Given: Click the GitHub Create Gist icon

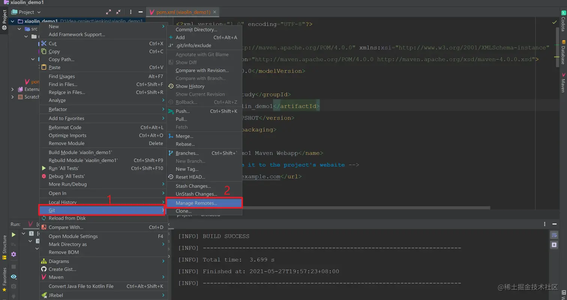Looking at the screenshot, I should point(44,269).
